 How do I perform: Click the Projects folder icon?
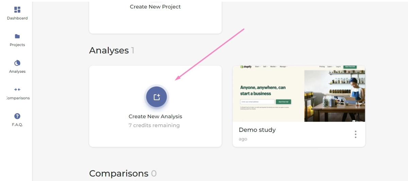[x=17, y=36]
